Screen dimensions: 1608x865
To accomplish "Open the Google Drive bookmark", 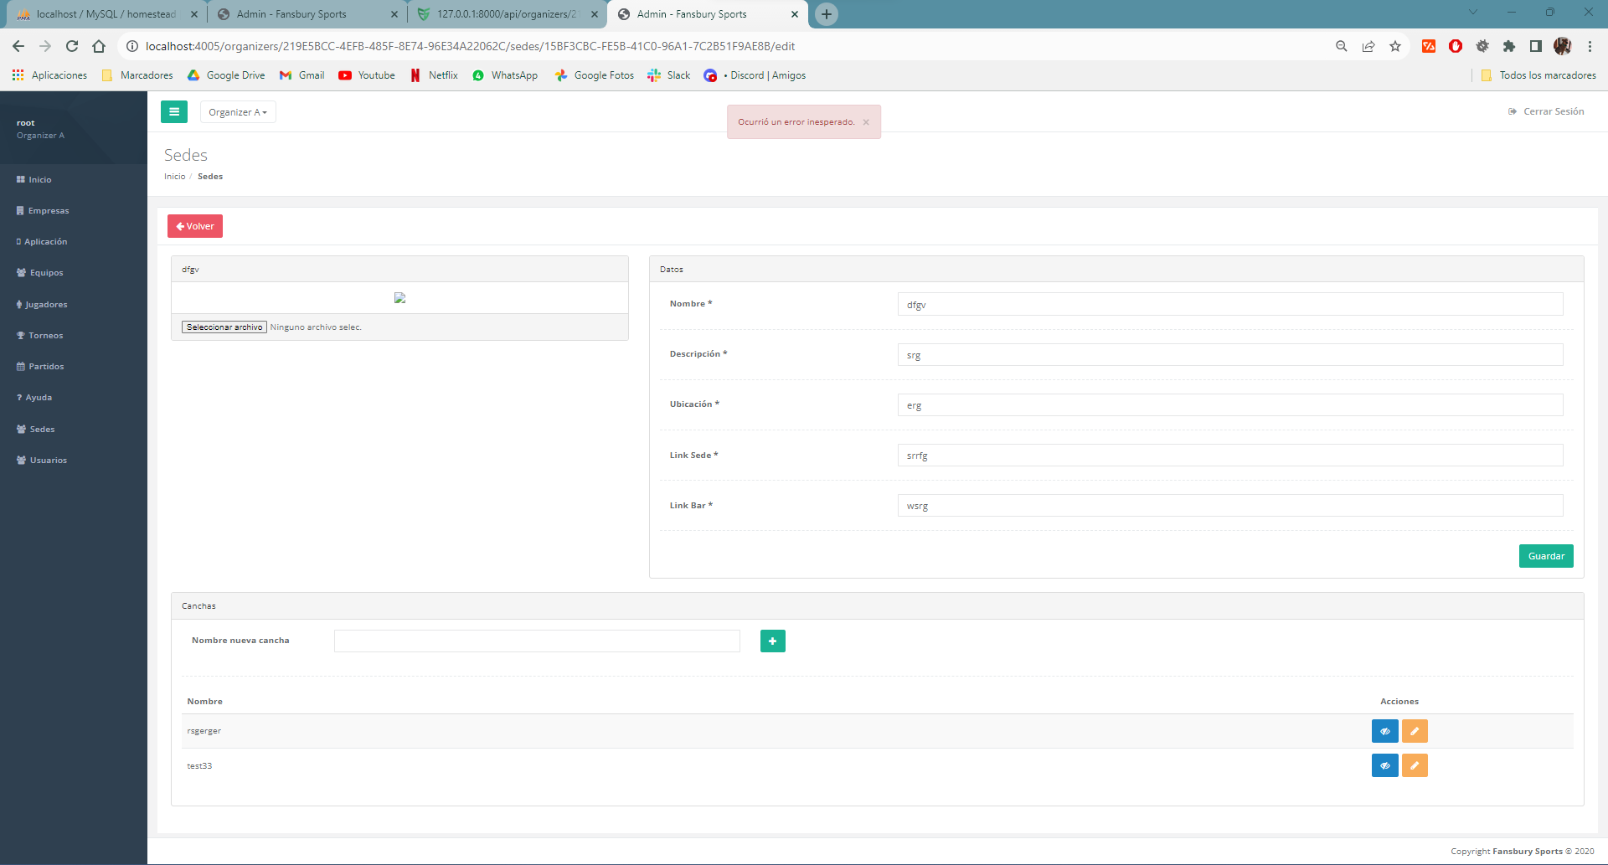I will click(226, 75).
